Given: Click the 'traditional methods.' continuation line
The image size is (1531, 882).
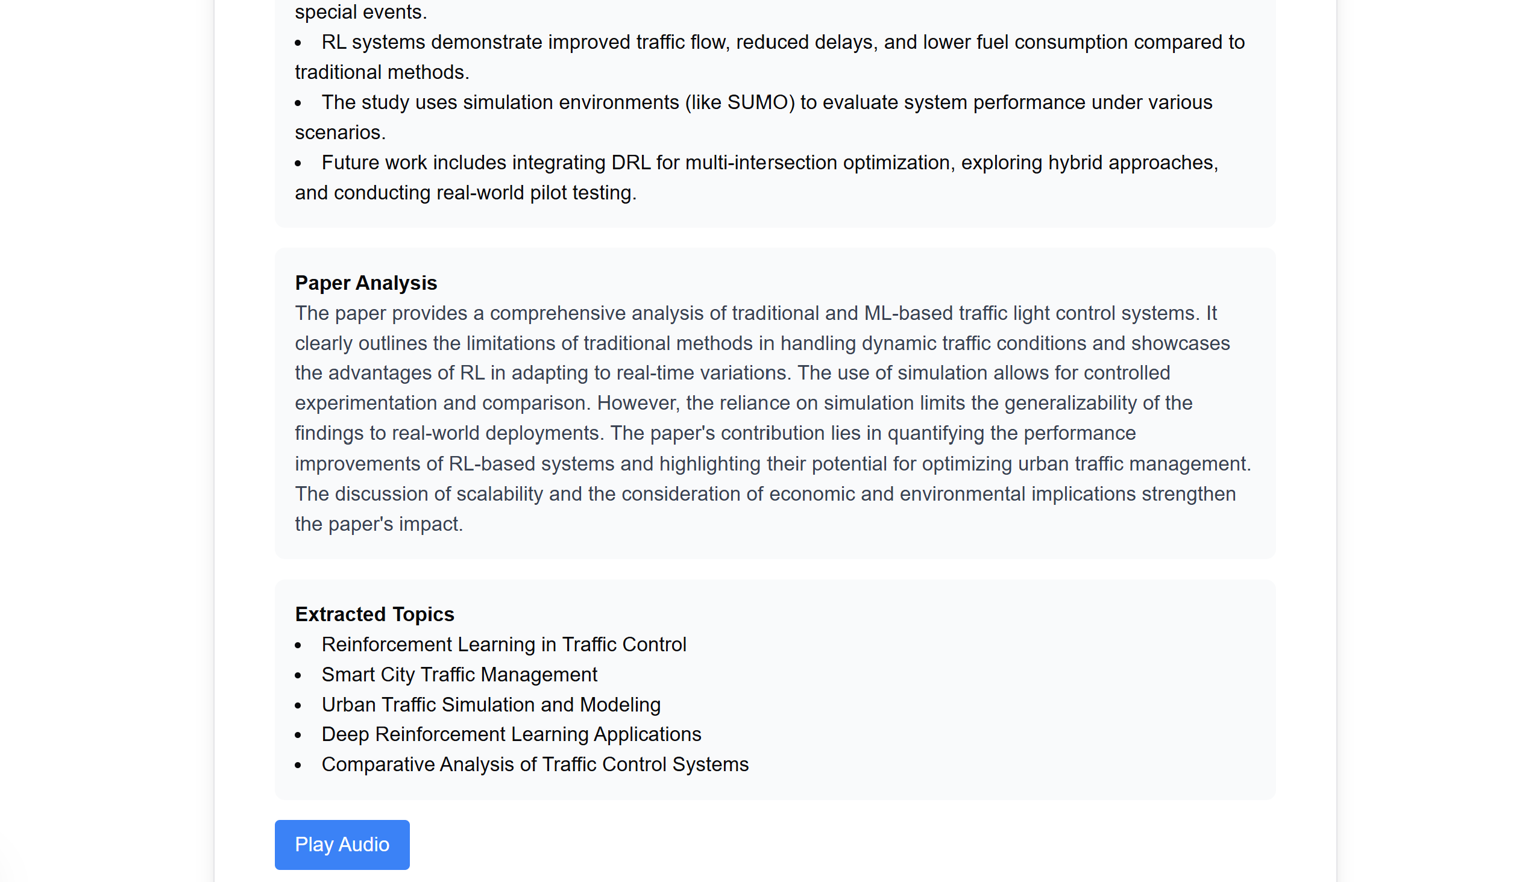Looking at the screenshot, I should 382,72.
